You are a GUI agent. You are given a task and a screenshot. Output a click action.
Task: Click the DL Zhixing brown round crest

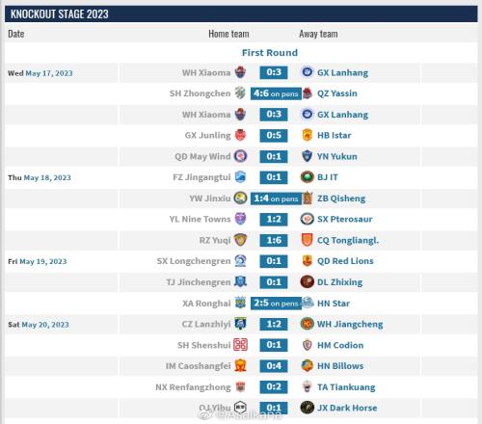point(308,281)
